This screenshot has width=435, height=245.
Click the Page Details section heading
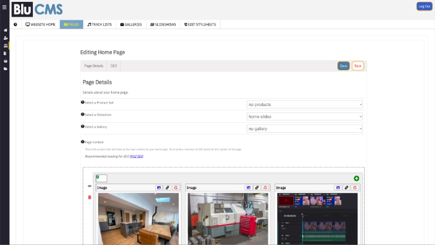[x=98, y=82]
